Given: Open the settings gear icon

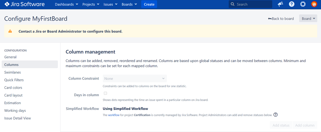Looking at the screenshot, I should (303, 4).
